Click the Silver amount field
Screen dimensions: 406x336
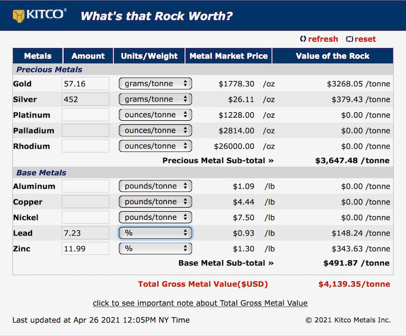(85, 99)
